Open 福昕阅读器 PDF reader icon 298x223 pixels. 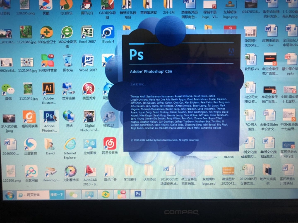click(x=29, y=119)
